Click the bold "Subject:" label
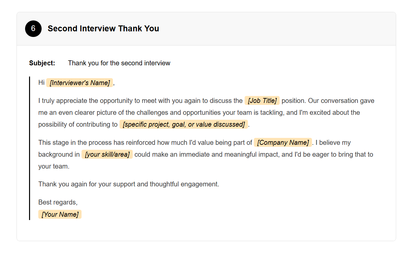The image size is (412, 255). [x=42, y=63]
